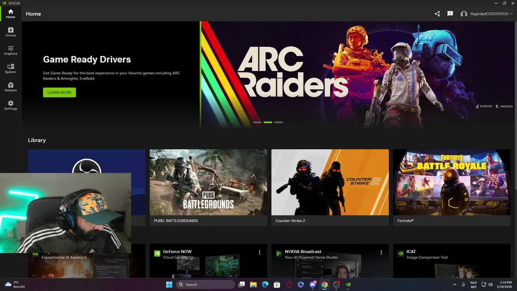Click the Fortnite title text
The image size is (517, 291).
405,221
